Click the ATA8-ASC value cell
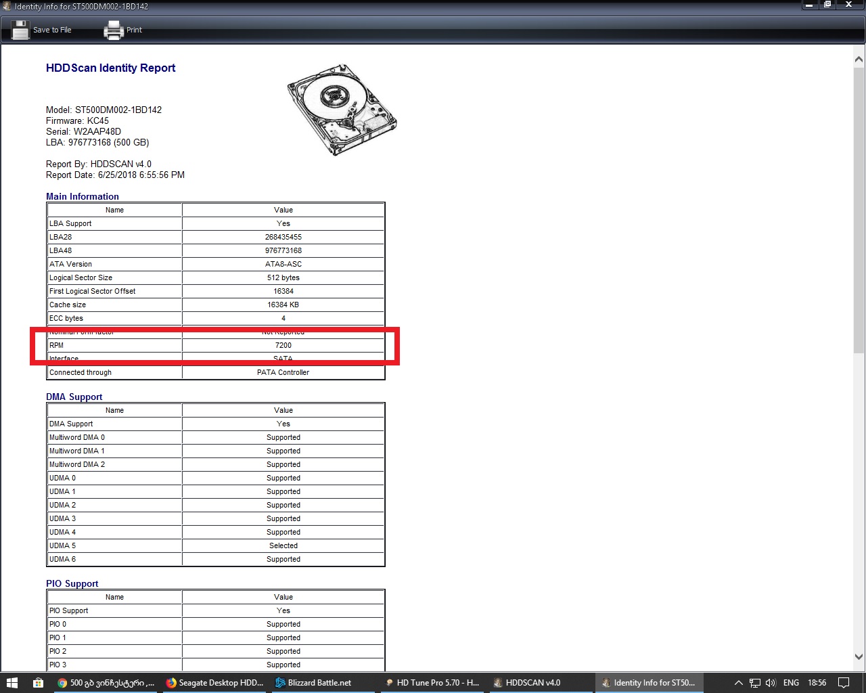Screen dimensions: 866x693 pyautogui.click(x=283, y=264)
